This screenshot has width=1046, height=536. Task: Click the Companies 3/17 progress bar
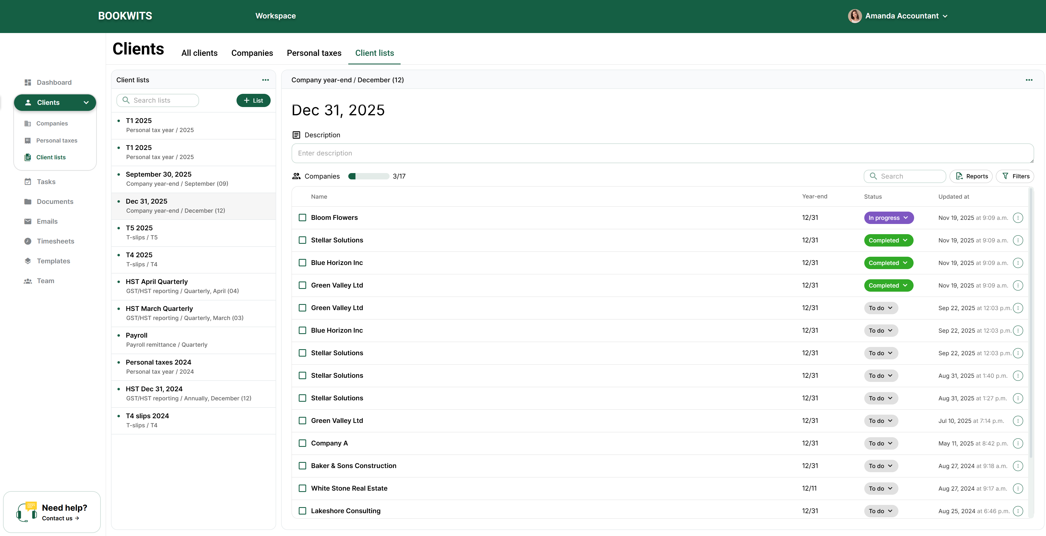(368, 176)
